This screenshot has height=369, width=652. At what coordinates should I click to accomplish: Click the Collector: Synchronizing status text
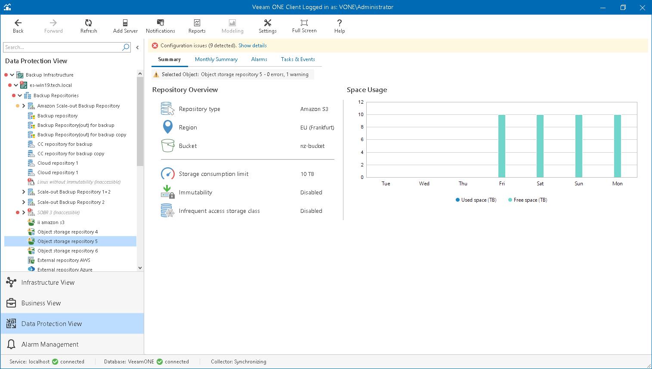pyautogui.click(x=238, y=362)
